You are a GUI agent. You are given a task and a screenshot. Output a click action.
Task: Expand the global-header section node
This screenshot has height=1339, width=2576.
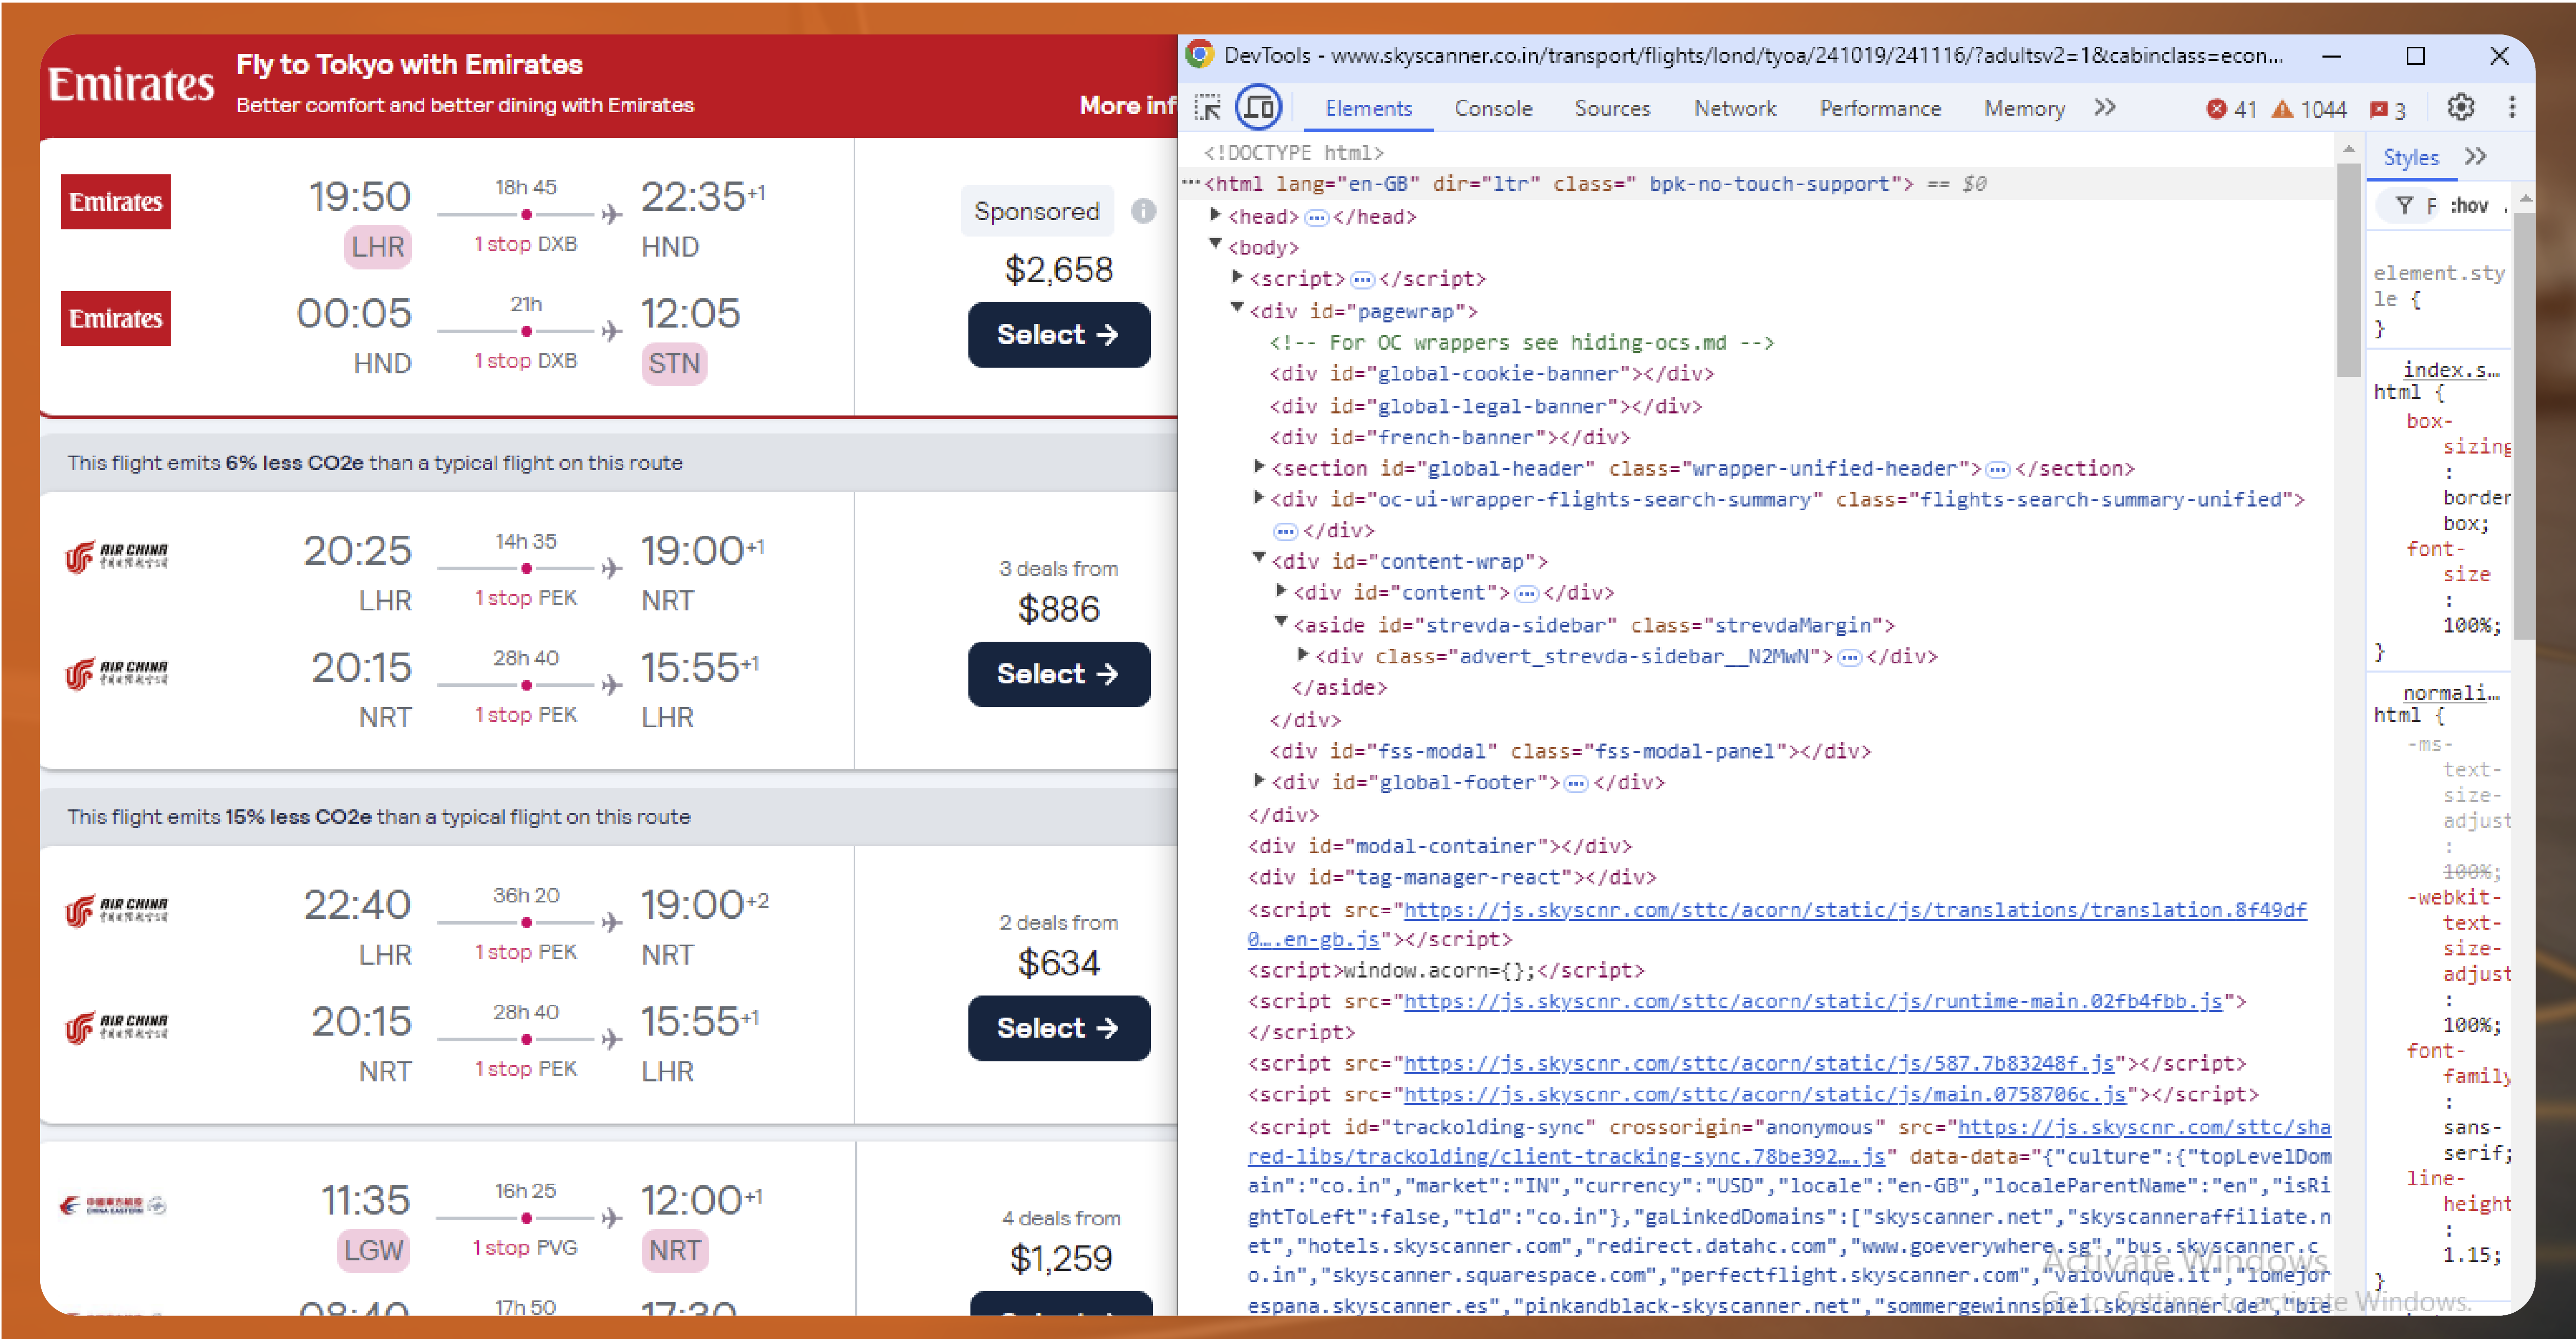[x=1259, y=466]
